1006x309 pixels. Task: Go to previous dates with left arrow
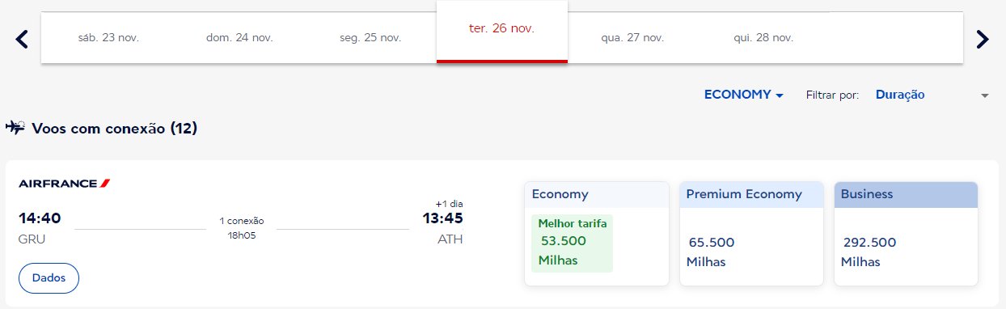tap(23, 38)
